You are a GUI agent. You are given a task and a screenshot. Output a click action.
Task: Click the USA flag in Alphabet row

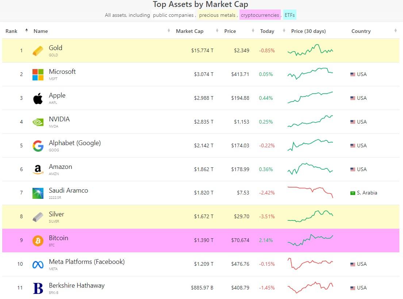pyautogui.click(x=353, y=145)
